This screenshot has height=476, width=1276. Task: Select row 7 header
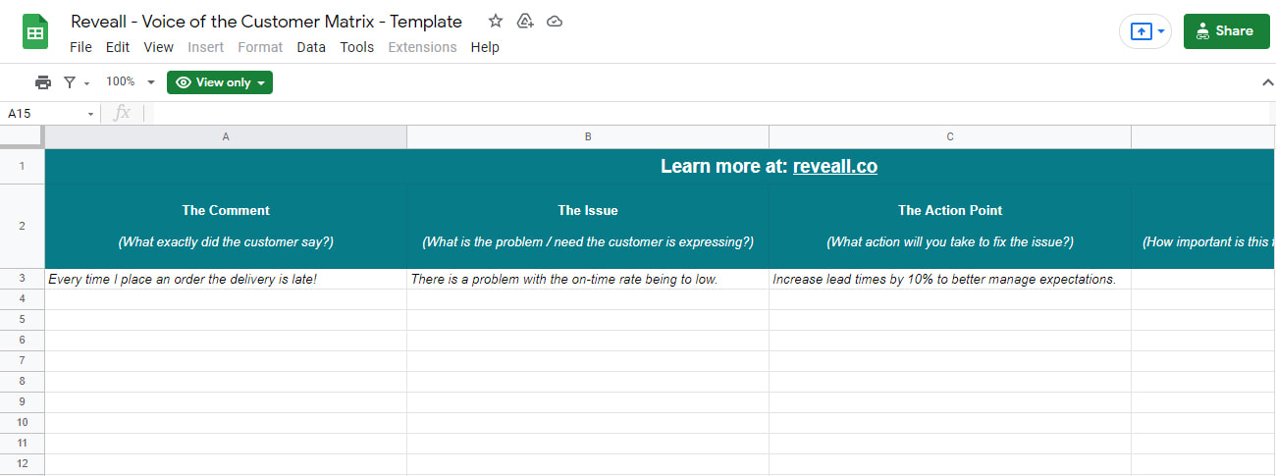[22, 360]
